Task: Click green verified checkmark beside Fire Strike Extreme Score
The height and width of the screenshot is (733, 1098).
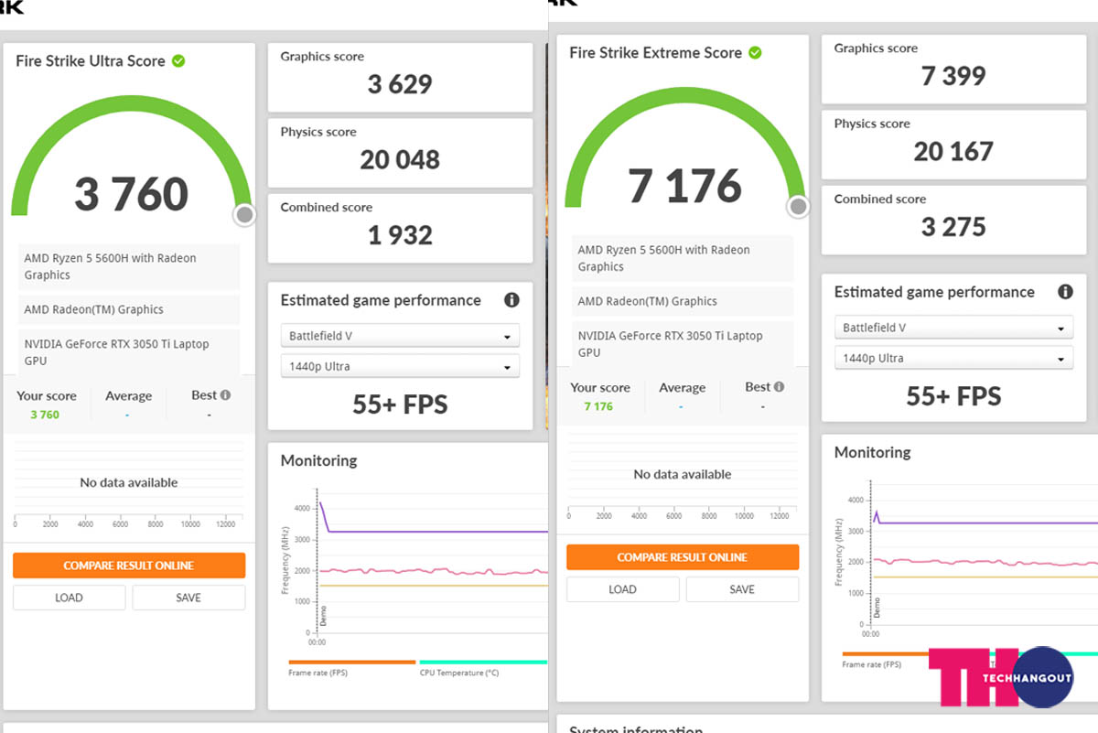Action: point(755,53)
